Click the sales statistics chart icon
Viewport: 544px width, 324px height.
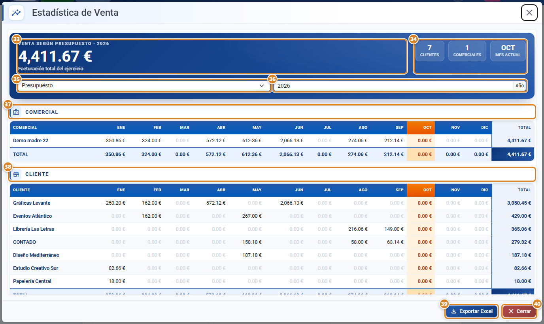click(x=16, y=13)
